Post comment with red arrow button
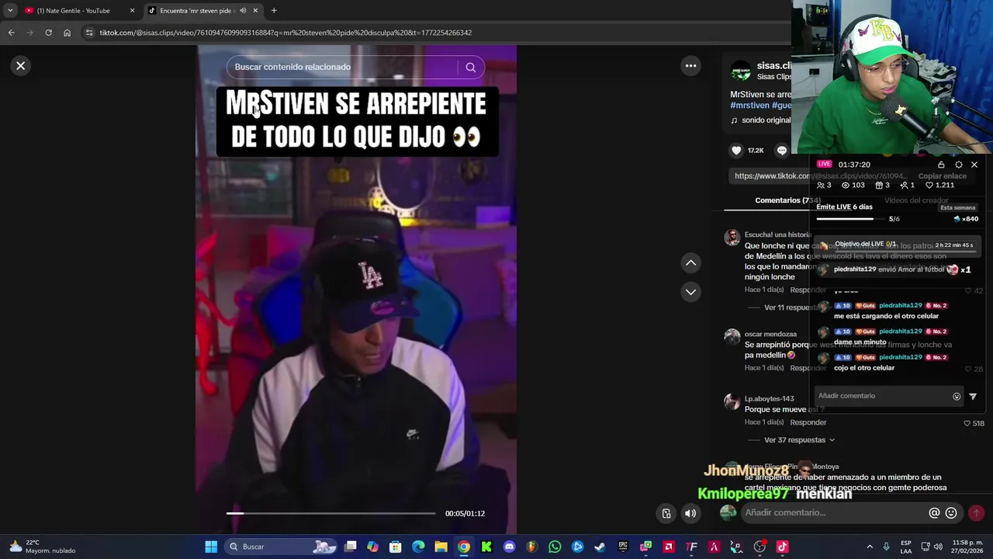This screenshot has width=993, height=559. click(x=976, y=513)
